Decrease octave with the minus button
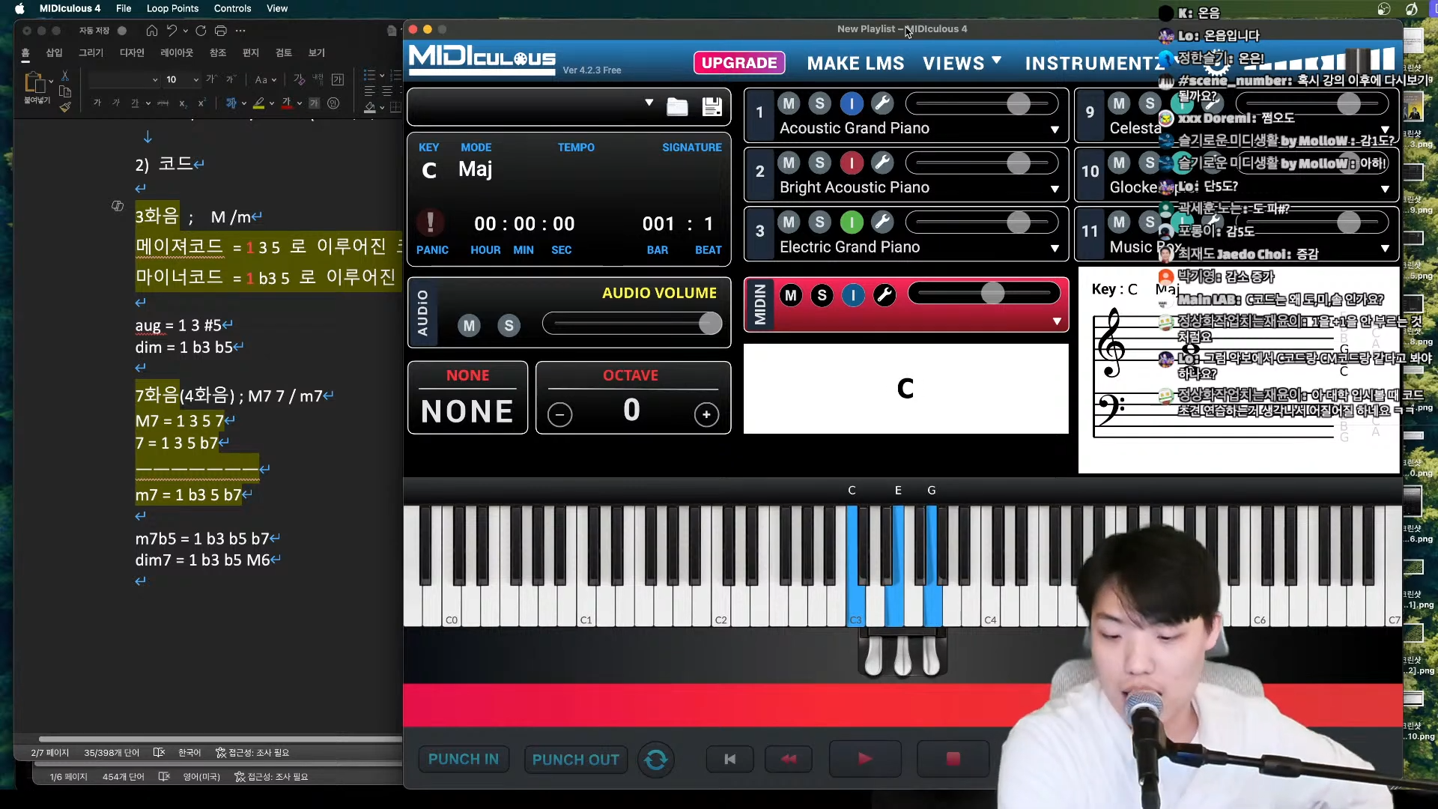 point(559,414)
